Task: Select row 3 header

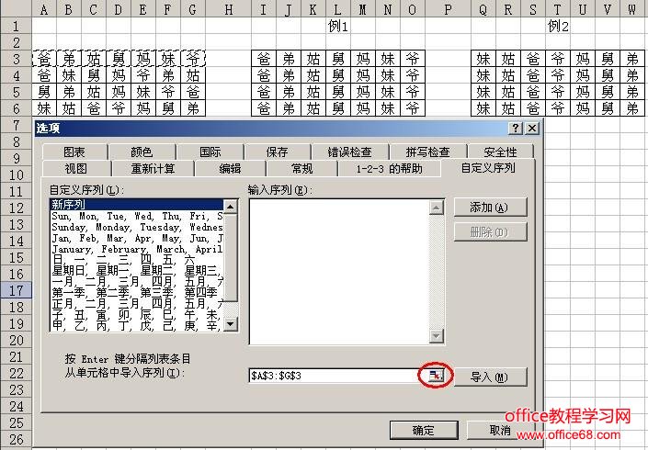Action: tap(16, 59)
